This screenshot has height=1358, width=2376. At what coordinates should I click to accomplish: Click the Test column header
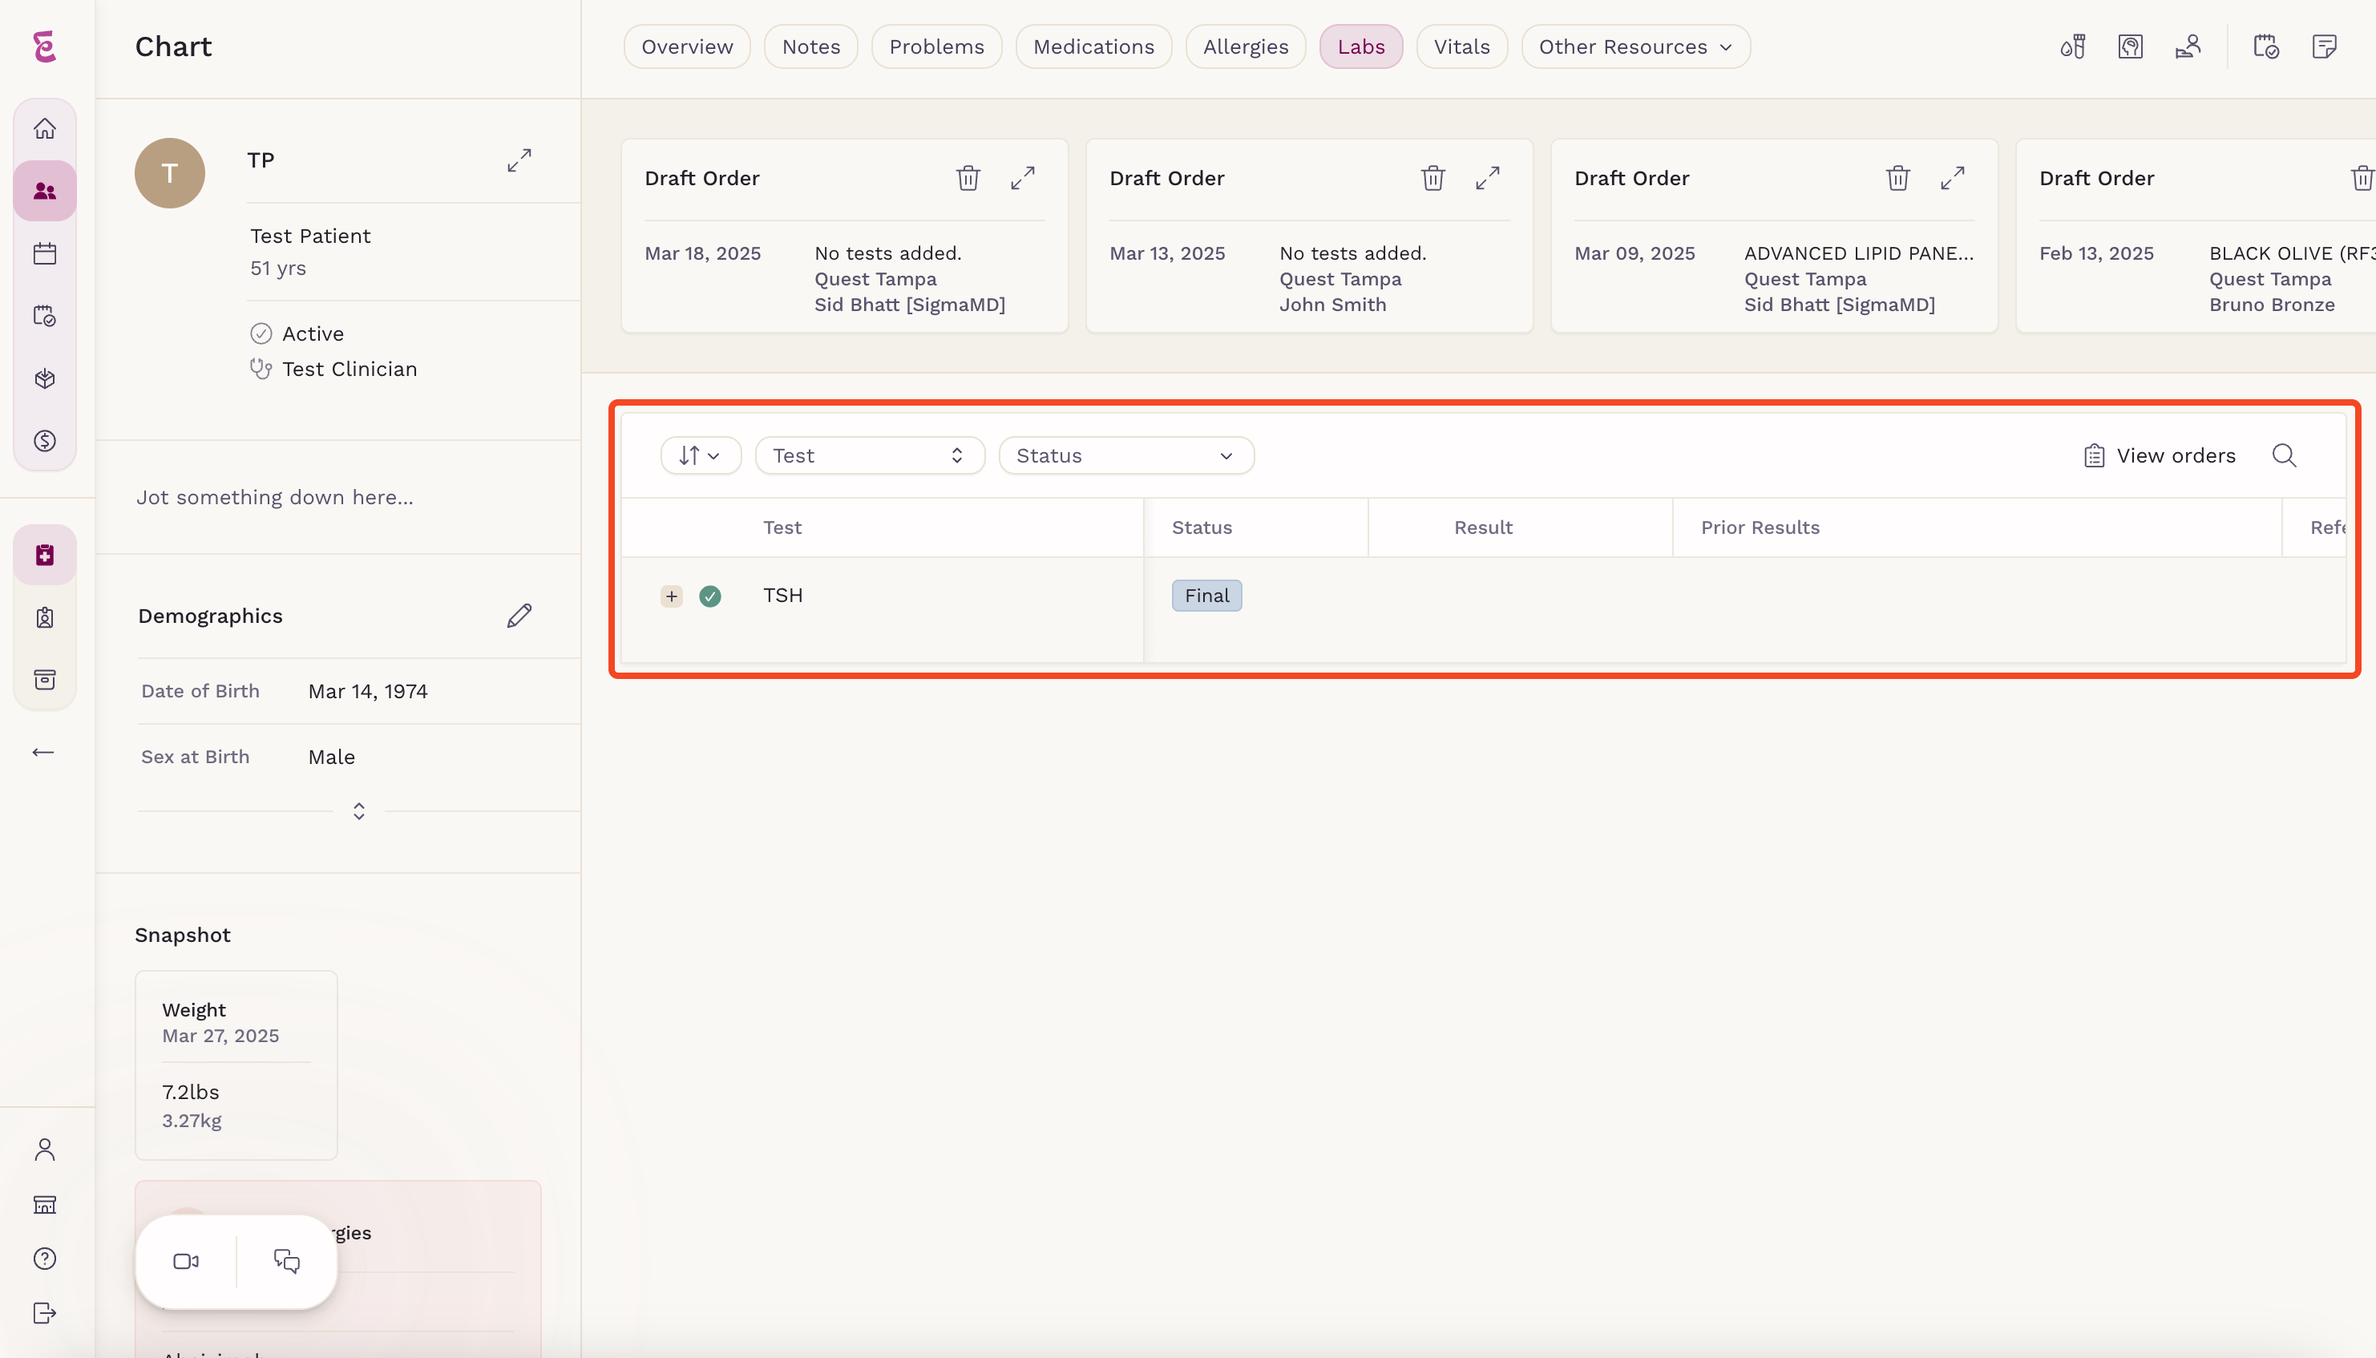tap(782, 527)
